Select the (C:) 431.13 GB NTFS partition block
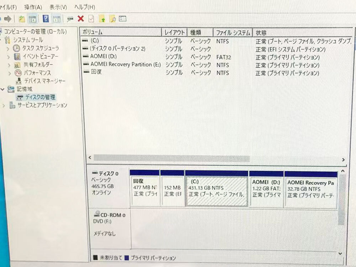Screen dimensions: 356x267 tap(216, 188)
